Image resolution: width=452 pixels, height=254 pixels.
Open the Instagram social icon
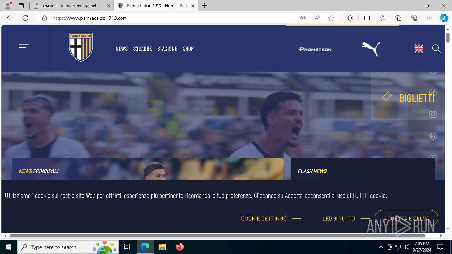coord(433,114)
